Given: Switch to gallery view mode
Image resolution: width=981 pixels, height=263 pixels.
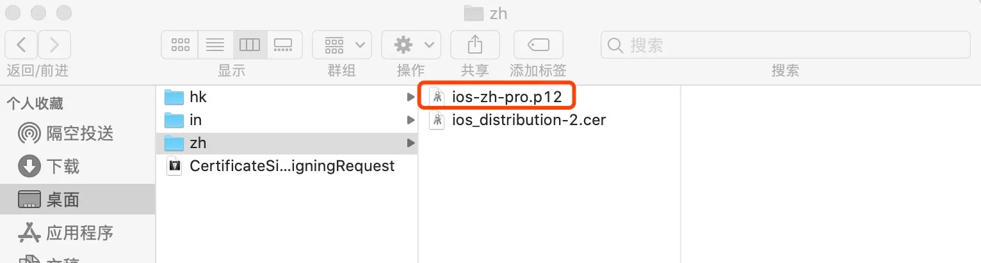Looking at the screenshot, I should pyautogui.click(x=284, y=45).
